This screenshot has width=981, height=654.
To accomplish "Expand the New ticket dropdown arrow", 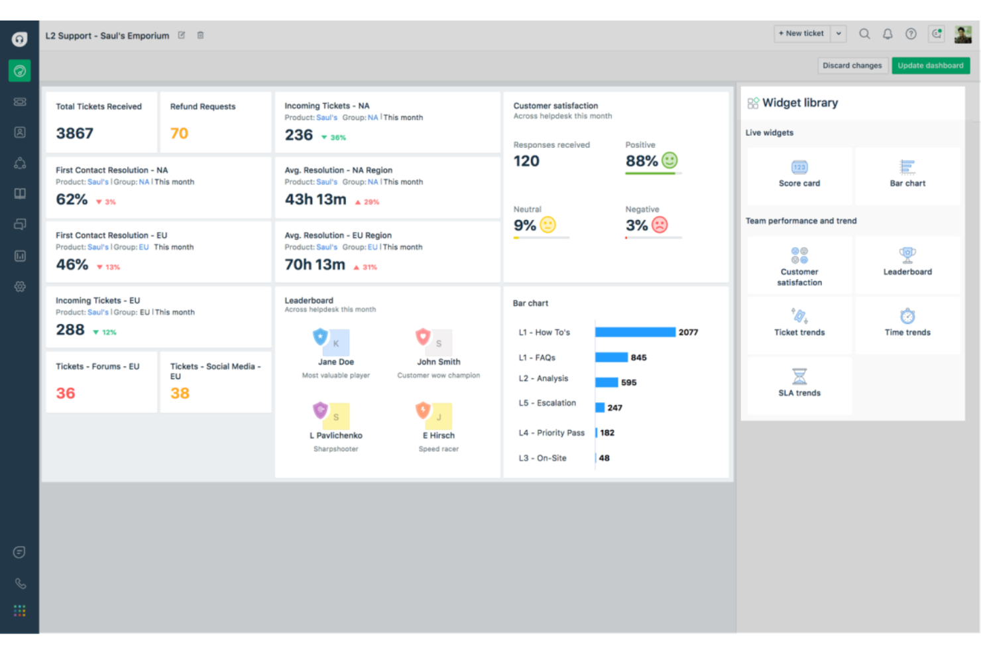I will click(838, 33).
